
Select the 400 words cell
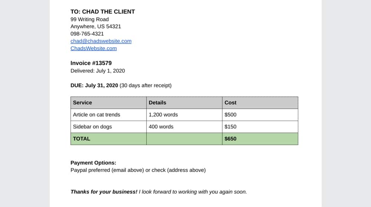tap(184, 127)
